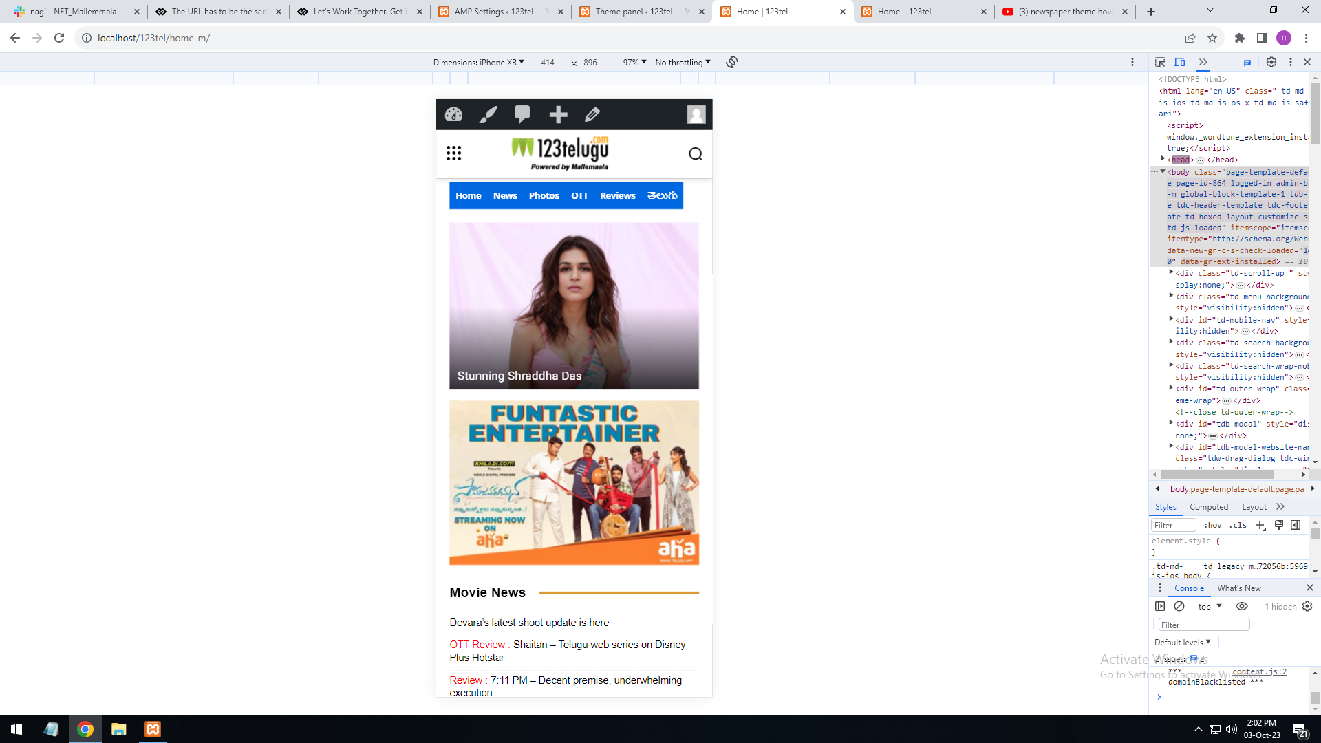Open the drawer three-dot menu

(1160, 588)
